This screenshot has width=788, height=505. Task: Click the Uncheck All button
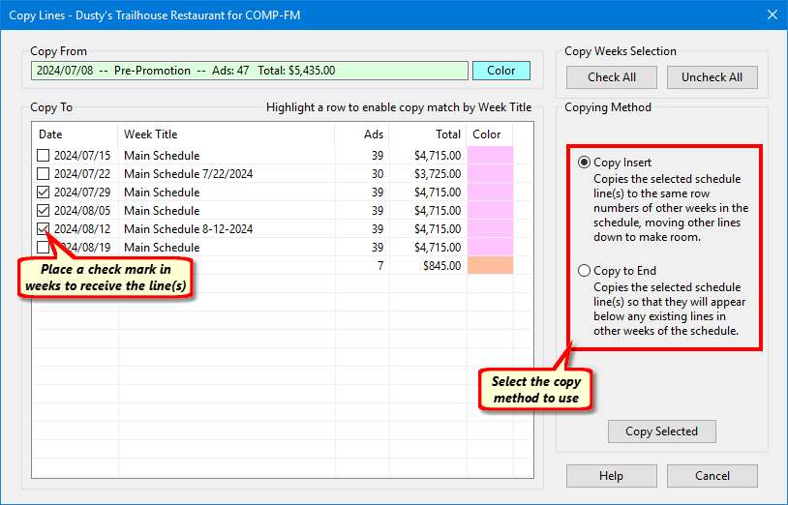[x=712, y=77]
